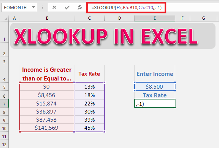Select row 11 header
This screenshot has width=219, height=148.
coord(4,136)
